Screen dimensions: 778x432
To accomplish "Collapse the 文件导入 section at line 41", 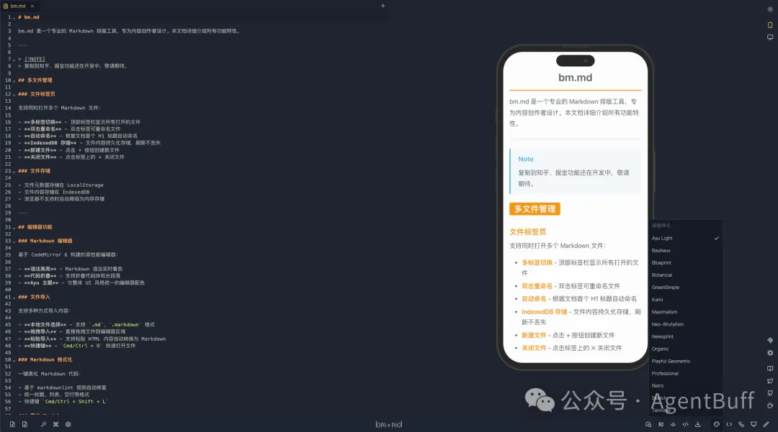I will [14, 298].
